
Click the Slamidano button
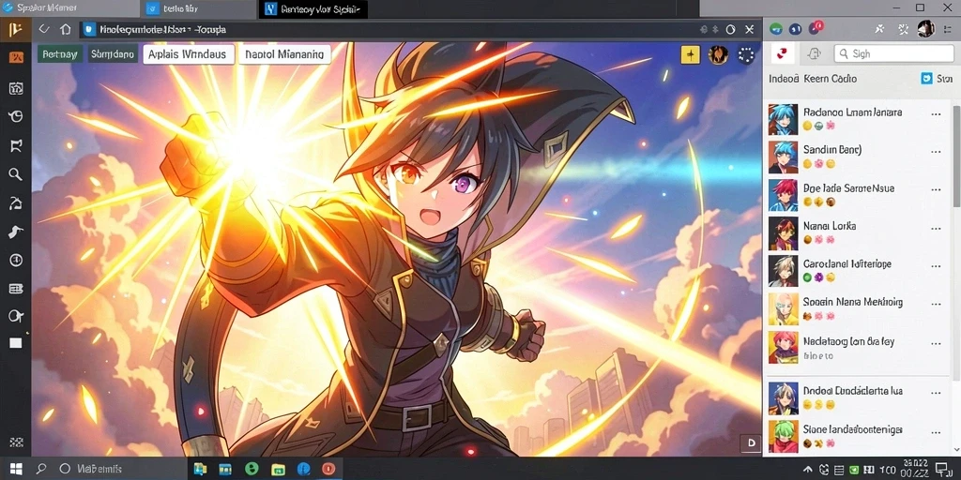point(113,54)
